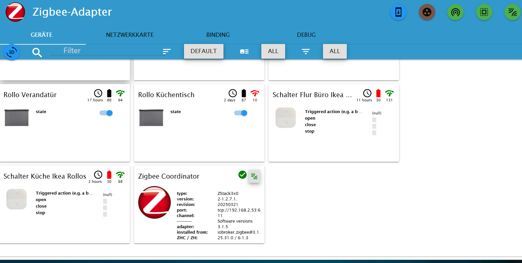Click the port value 'tcp://192.168.2.53:6'
This screenshot has width=522, height=263.
tap(239, 210)
